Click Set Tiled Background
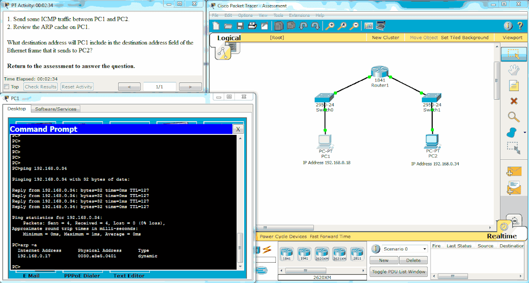529x283 pixels. [x=465, y=37]
